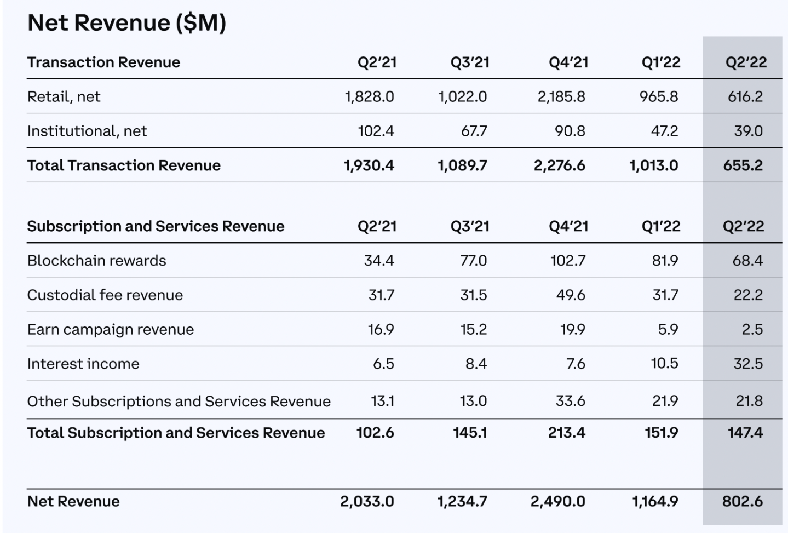The width and height of the screenshot is (788, 533).
Task: Select Blockchain rewards Q4'21 value 102.7
Action: pos(567,261)
